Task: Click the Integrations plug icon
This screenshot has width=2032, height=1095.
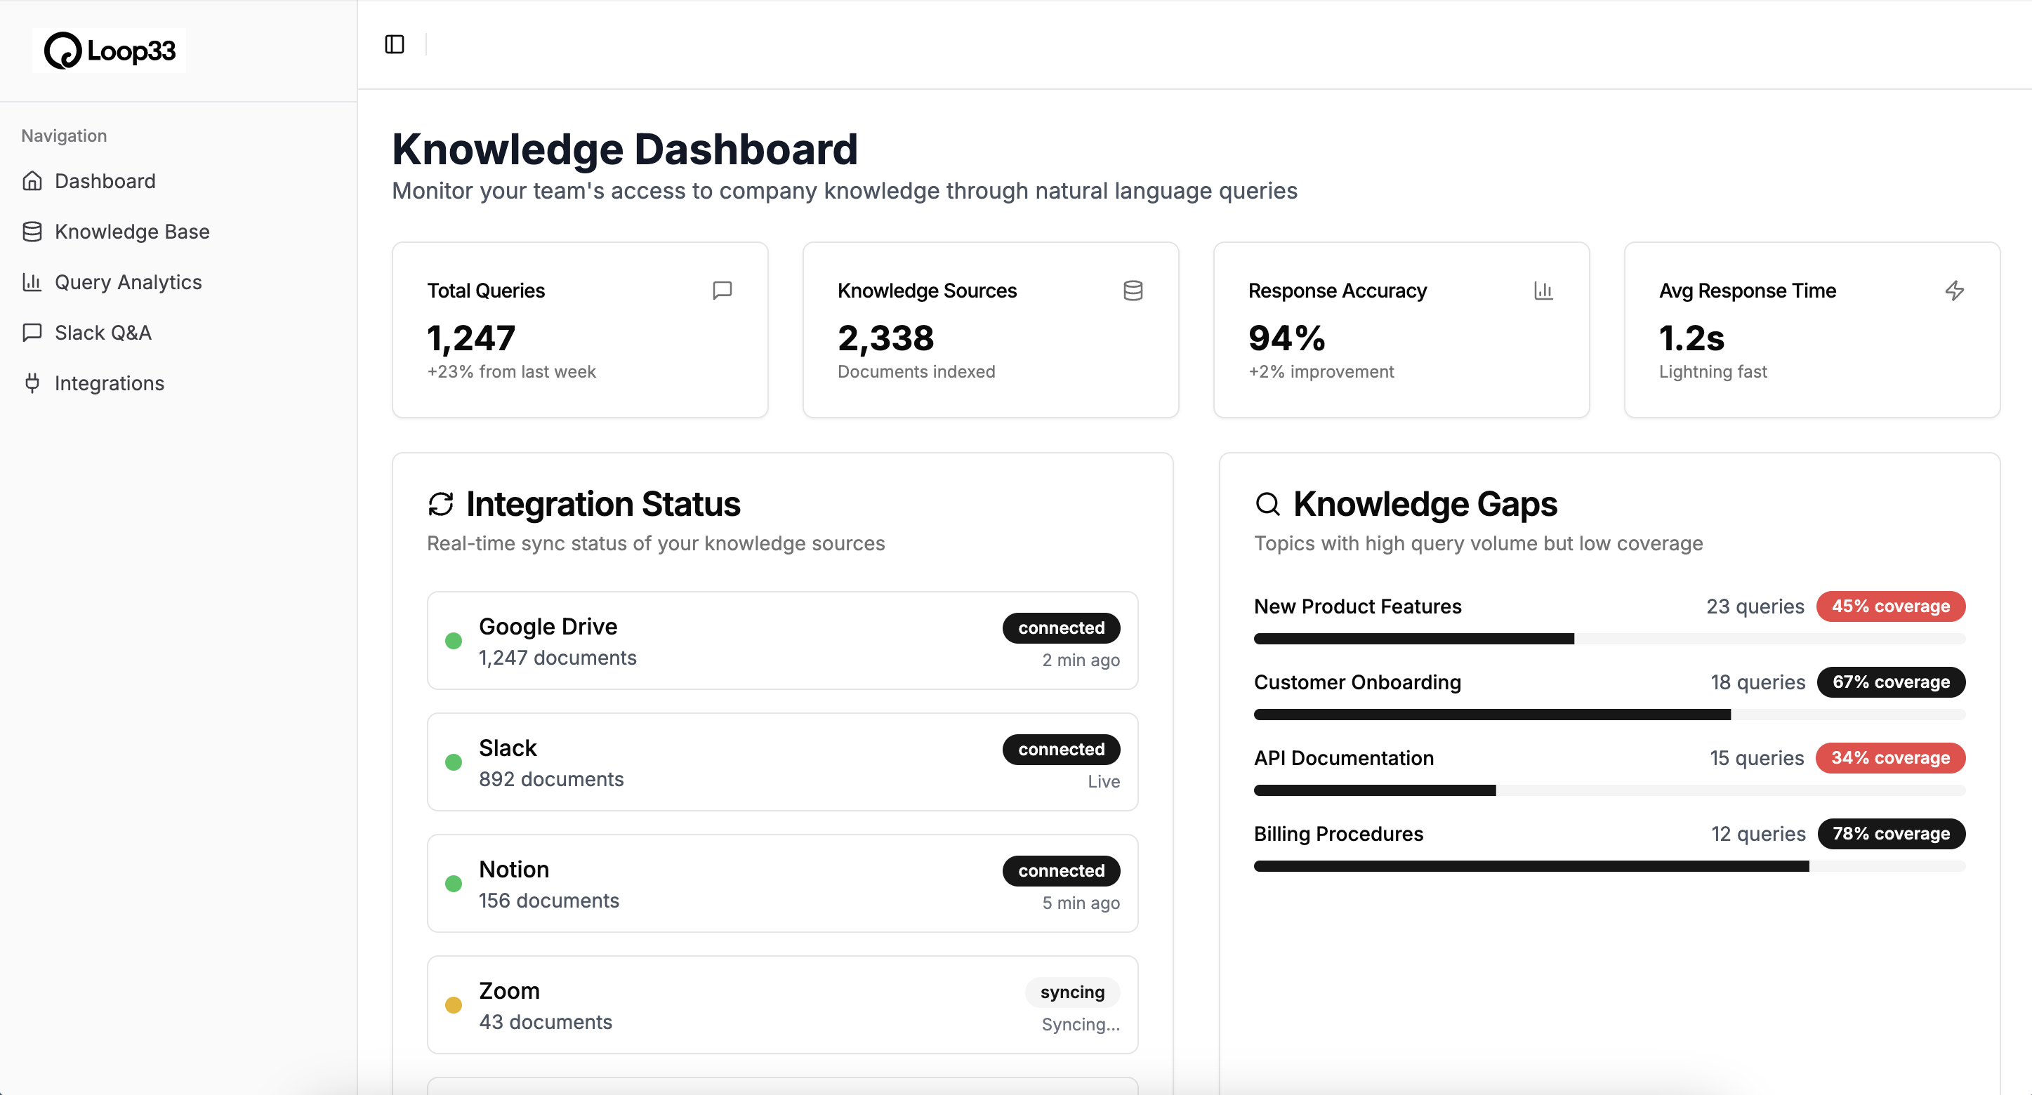Action: tap(32, 383)
